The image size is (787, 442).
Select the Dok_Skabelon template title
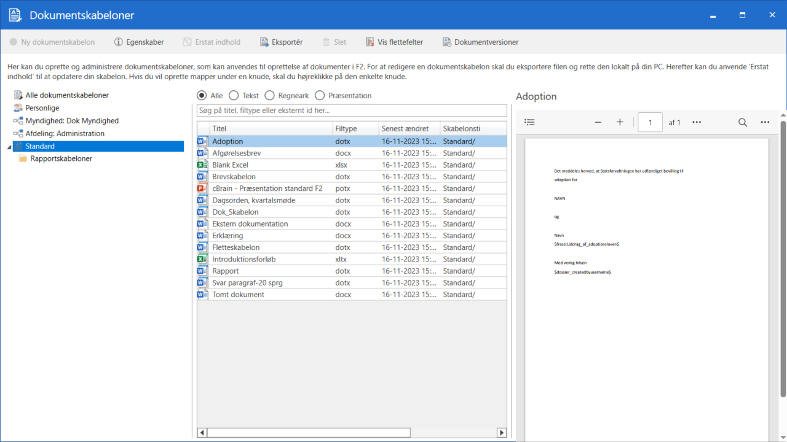point(235,212)
